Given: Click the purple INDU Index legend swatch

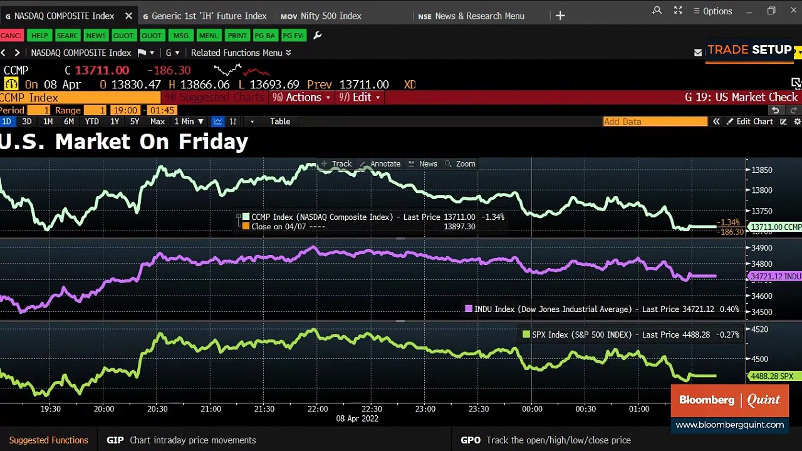Looking at the screenshot, I should coord(469,309).
